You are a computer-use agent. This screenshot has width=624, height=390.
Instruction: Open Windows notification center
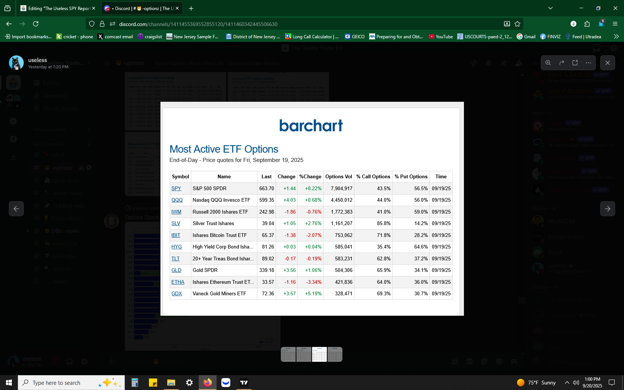coord(612,383)
